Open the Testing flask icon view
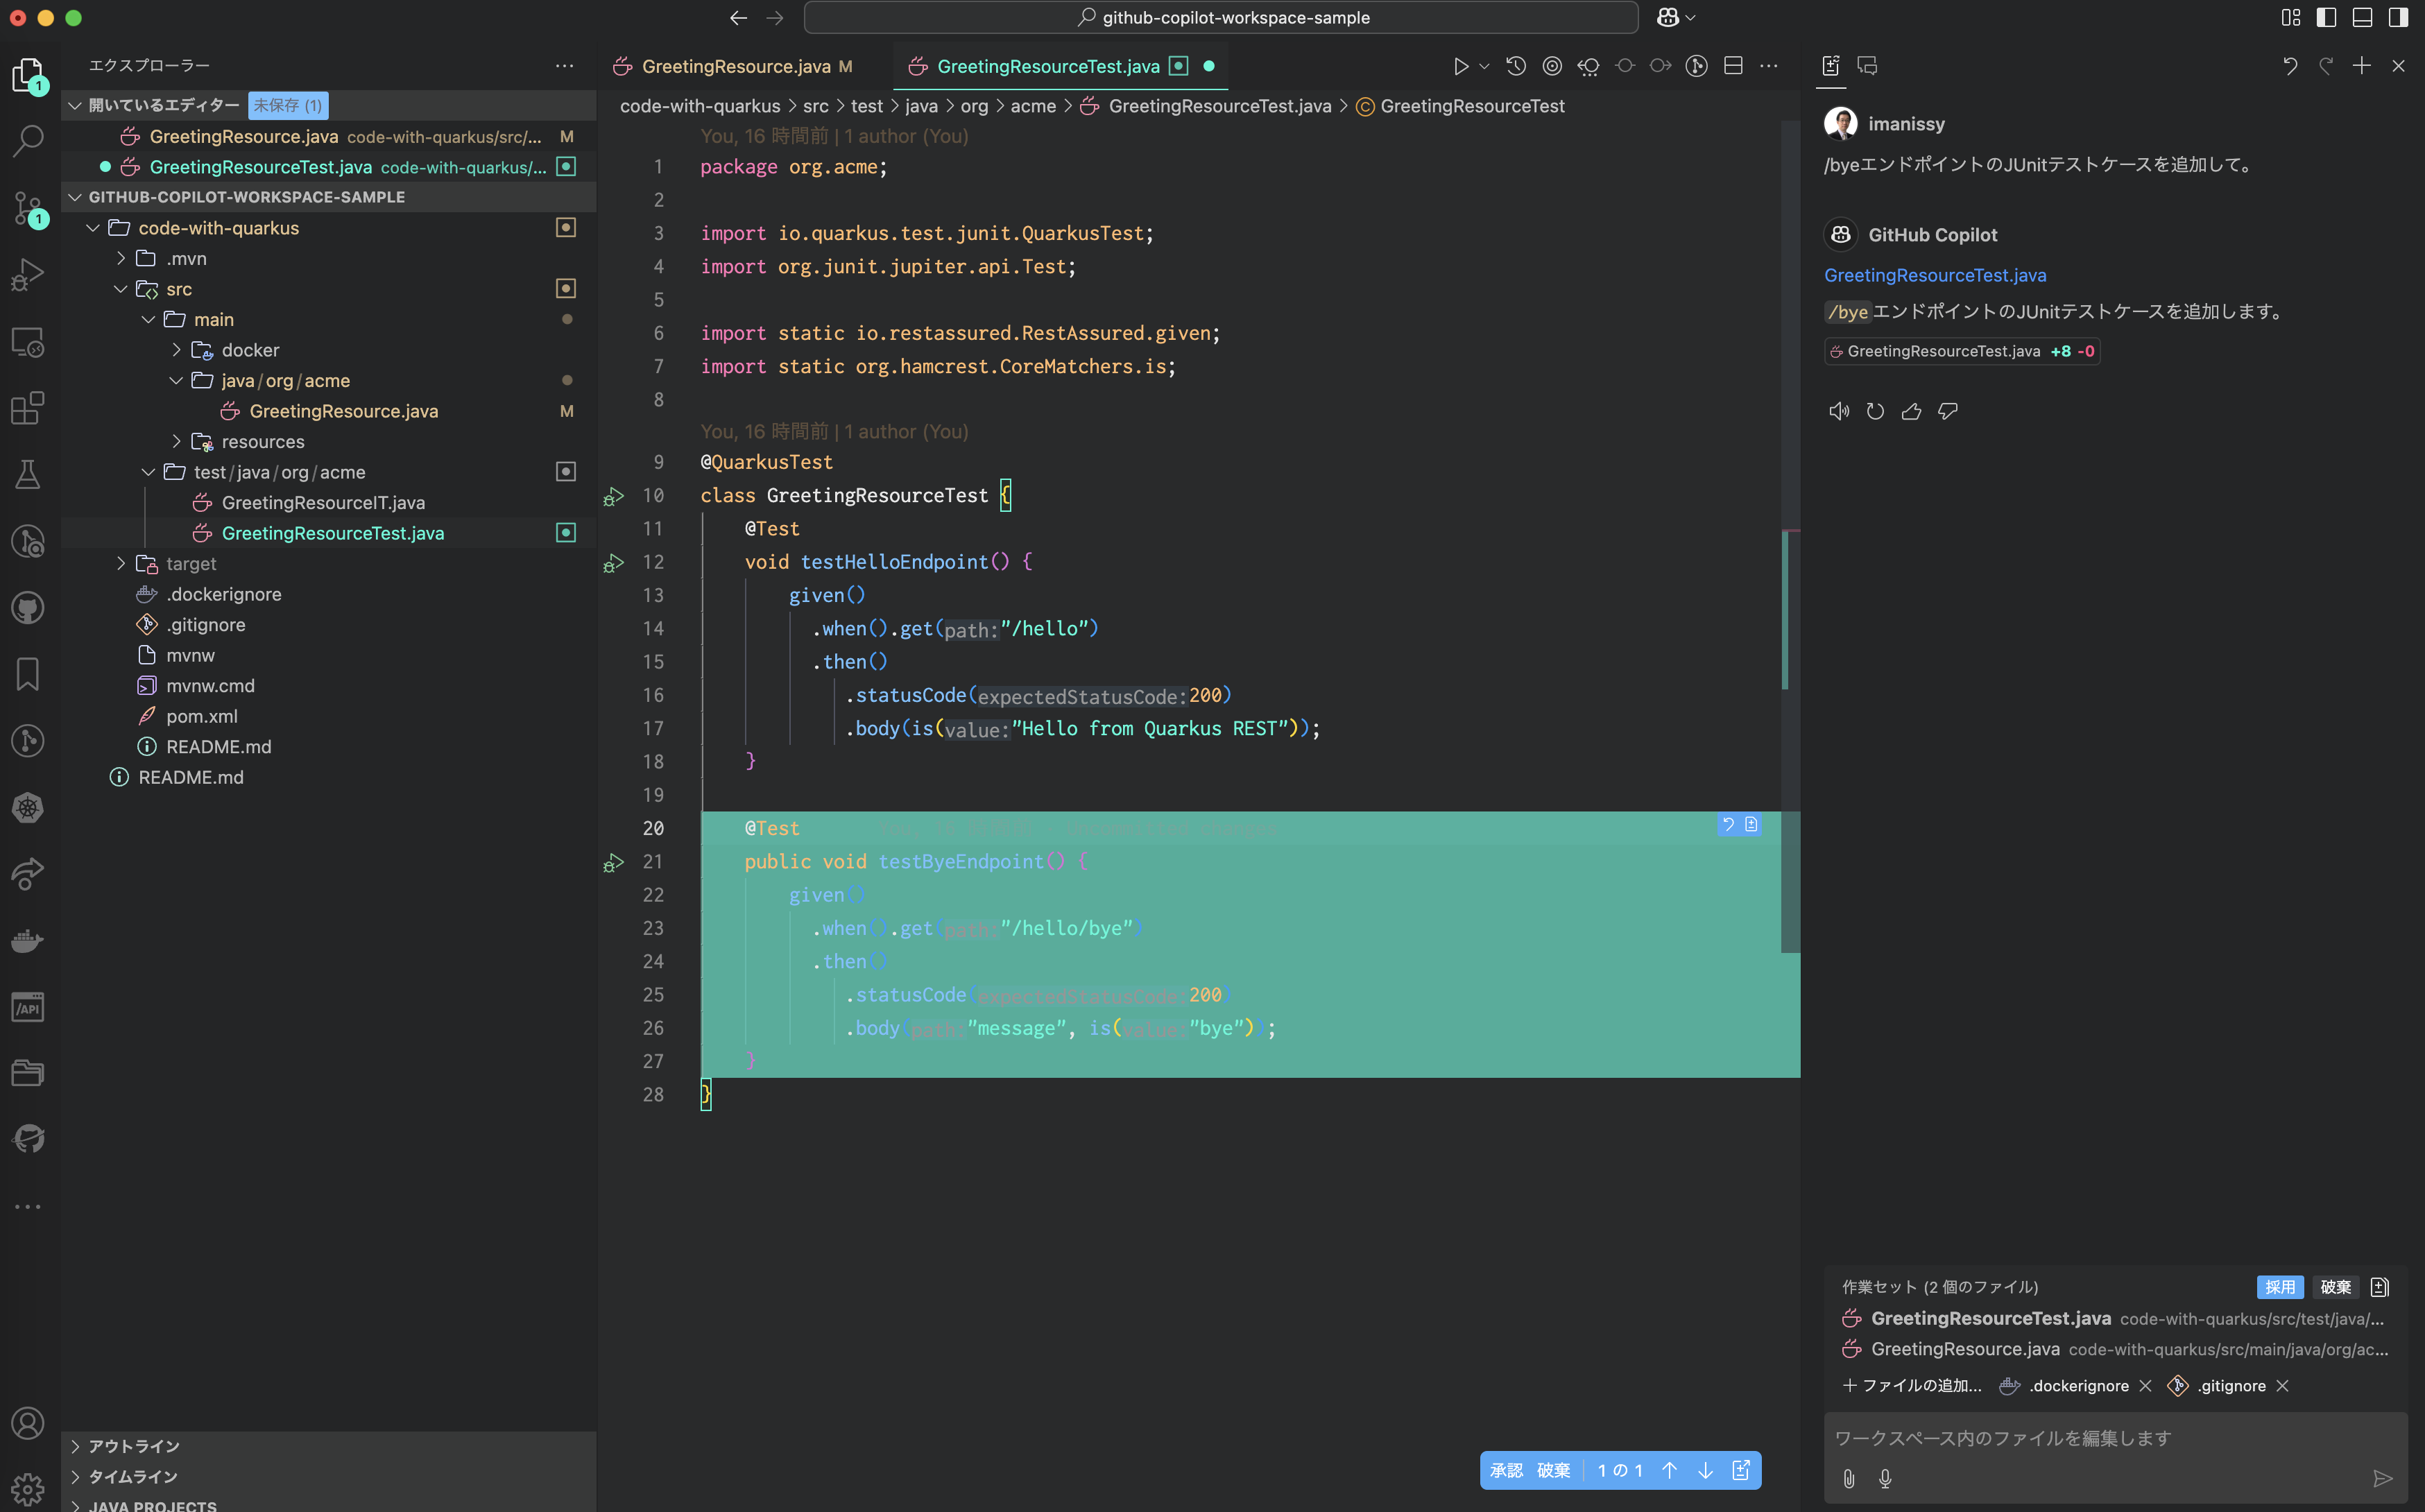2425x1512 pixels. click(28, 474)
